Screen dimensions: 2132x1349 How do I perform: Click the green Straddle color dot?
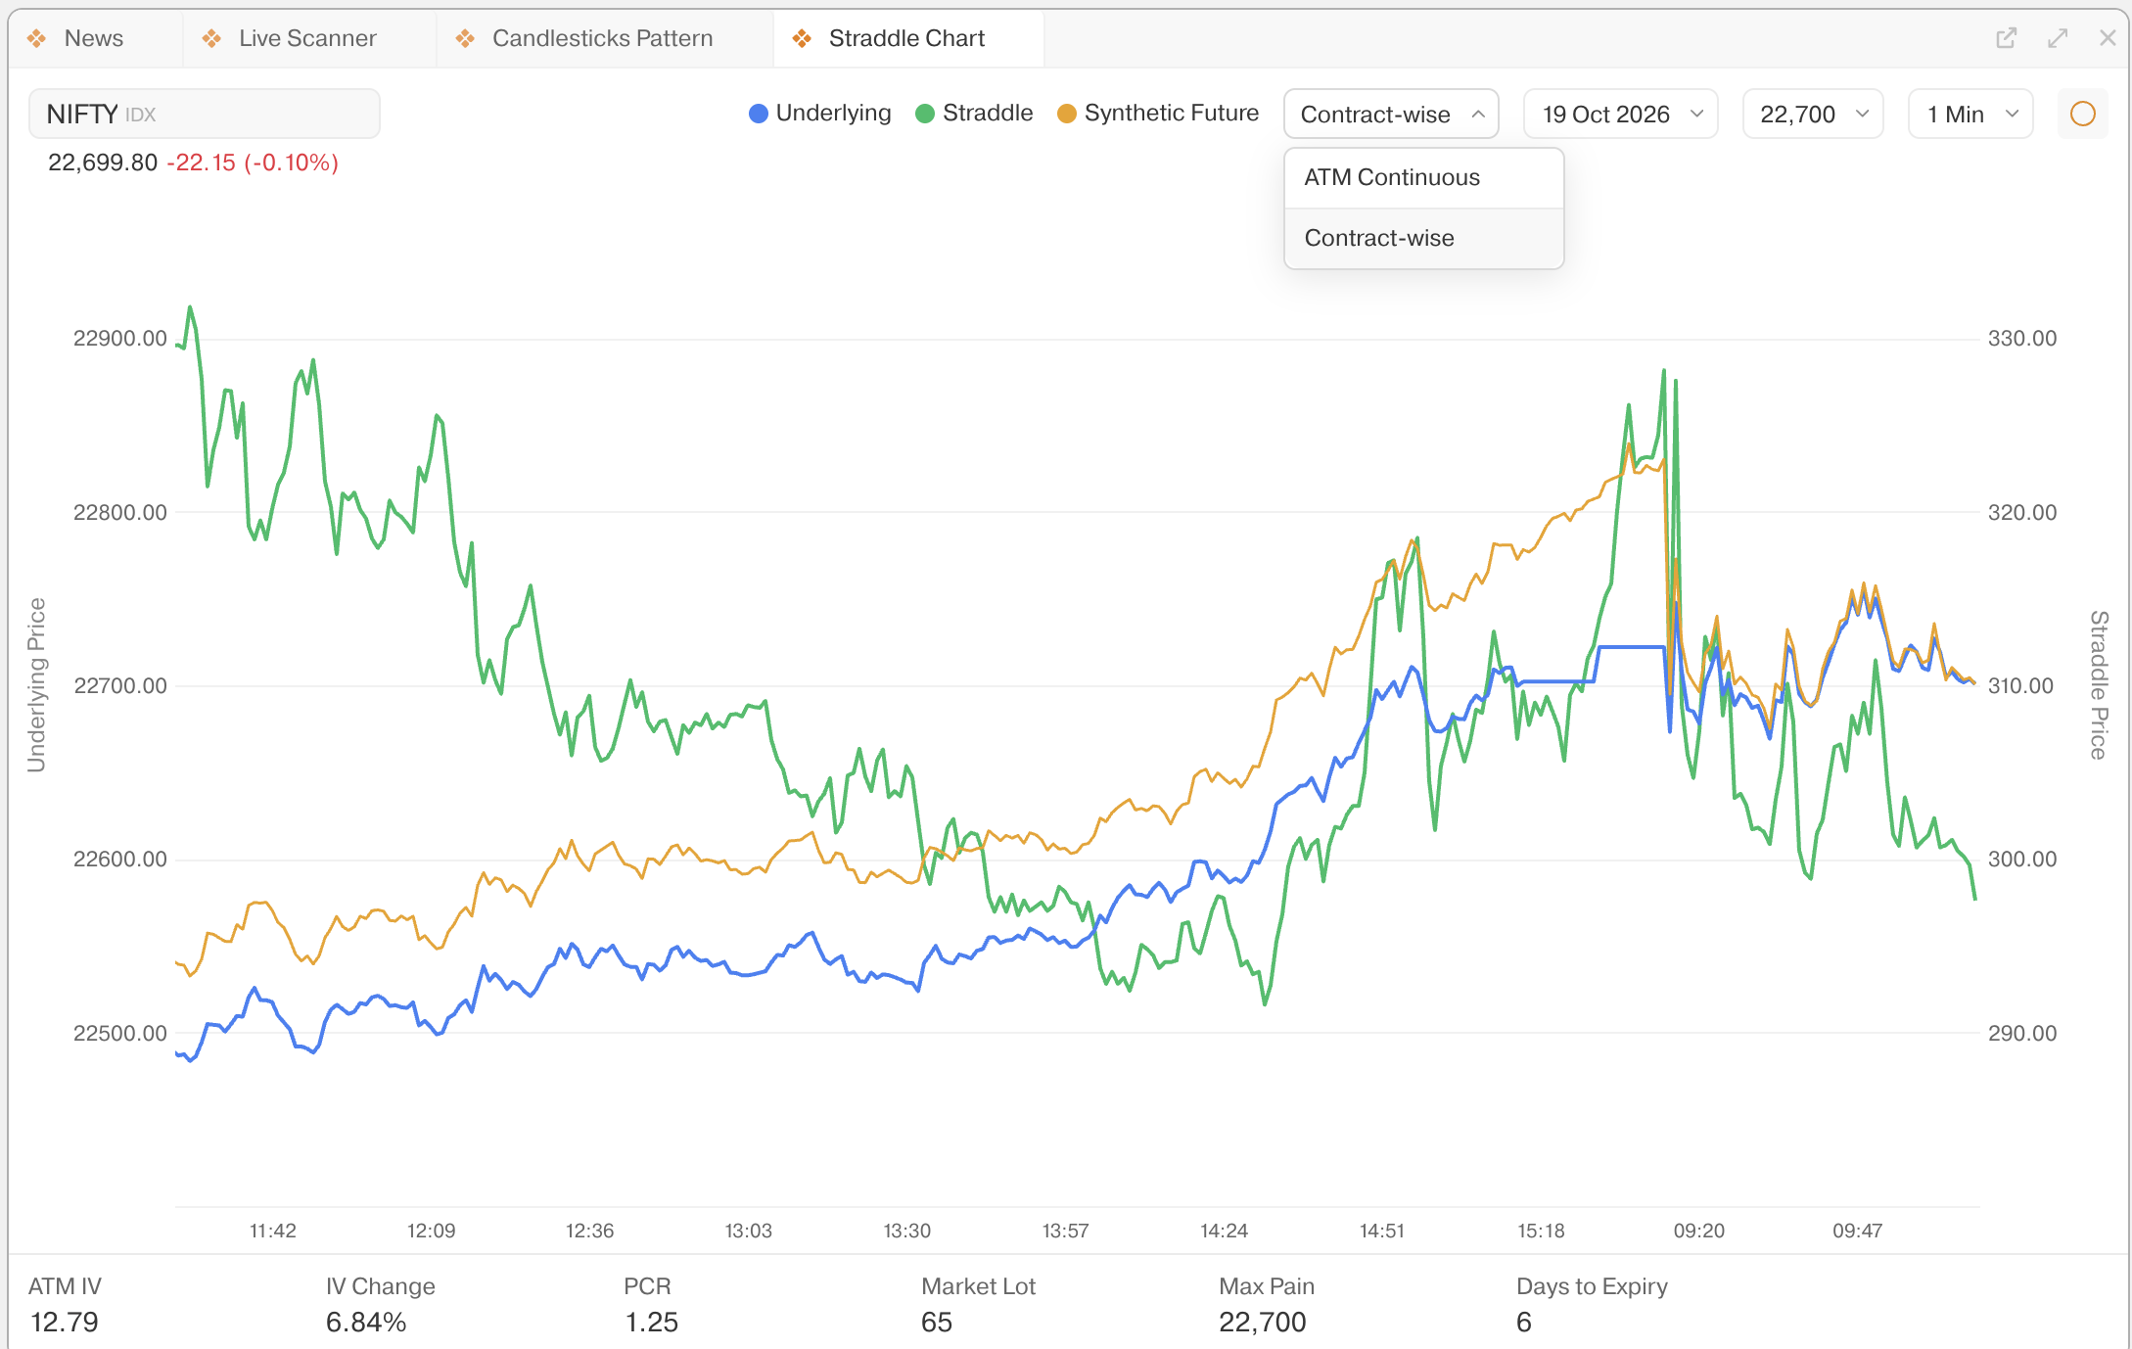point(924,114)
